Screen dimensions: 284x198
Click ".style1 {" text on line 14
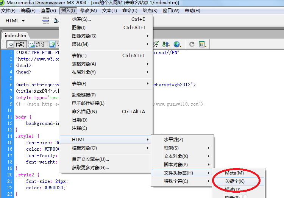click(x=27, y=136)
